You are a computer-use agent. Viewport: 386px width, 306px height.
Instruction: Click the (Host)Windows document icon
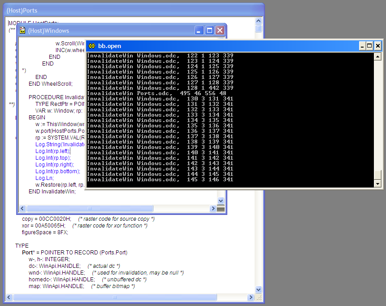(x=22, y=31)
